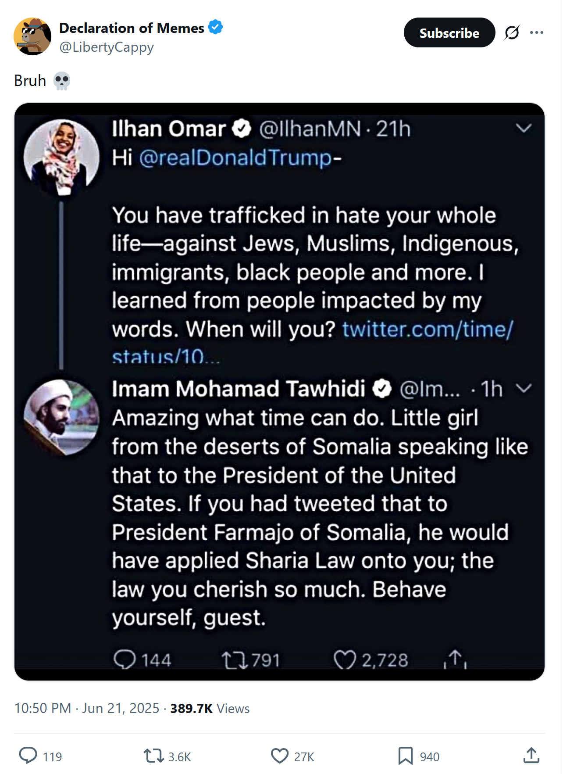
Task: Open the Declaration of Memes profile name
Action: [132, 28]
